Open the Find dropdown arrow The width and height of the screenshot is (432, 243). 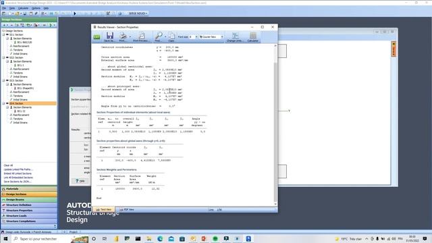click(x=165, y=36)
